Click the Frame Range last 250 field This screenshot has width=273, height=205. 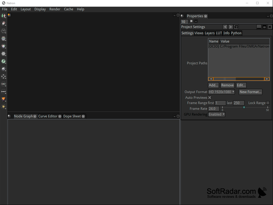coord(239,103)
